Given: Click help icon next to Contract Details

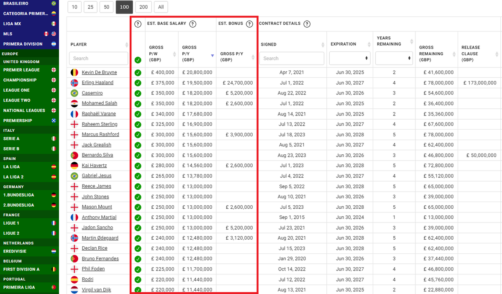Looking at the screenshot, I should [307, 24].
